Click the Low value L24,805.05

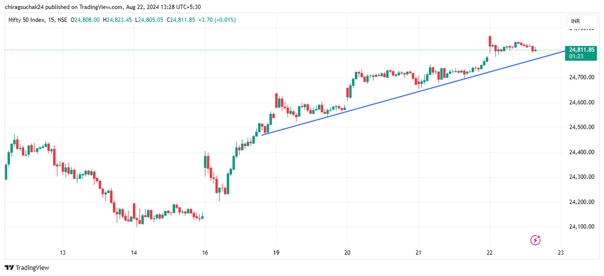(x=148, y=20)
